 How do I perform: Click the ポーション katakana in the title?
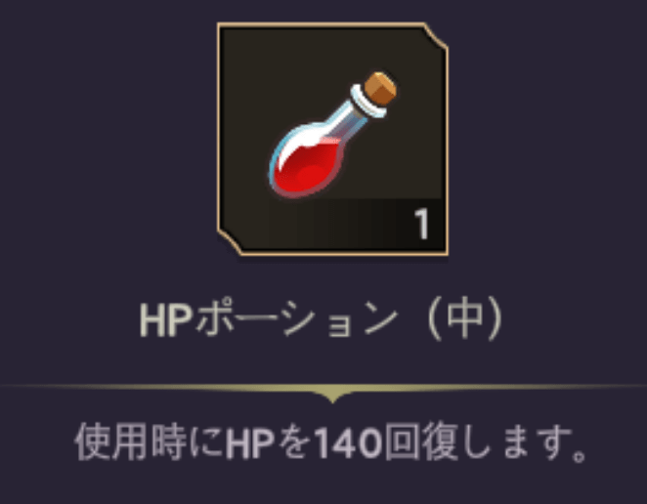297,319
